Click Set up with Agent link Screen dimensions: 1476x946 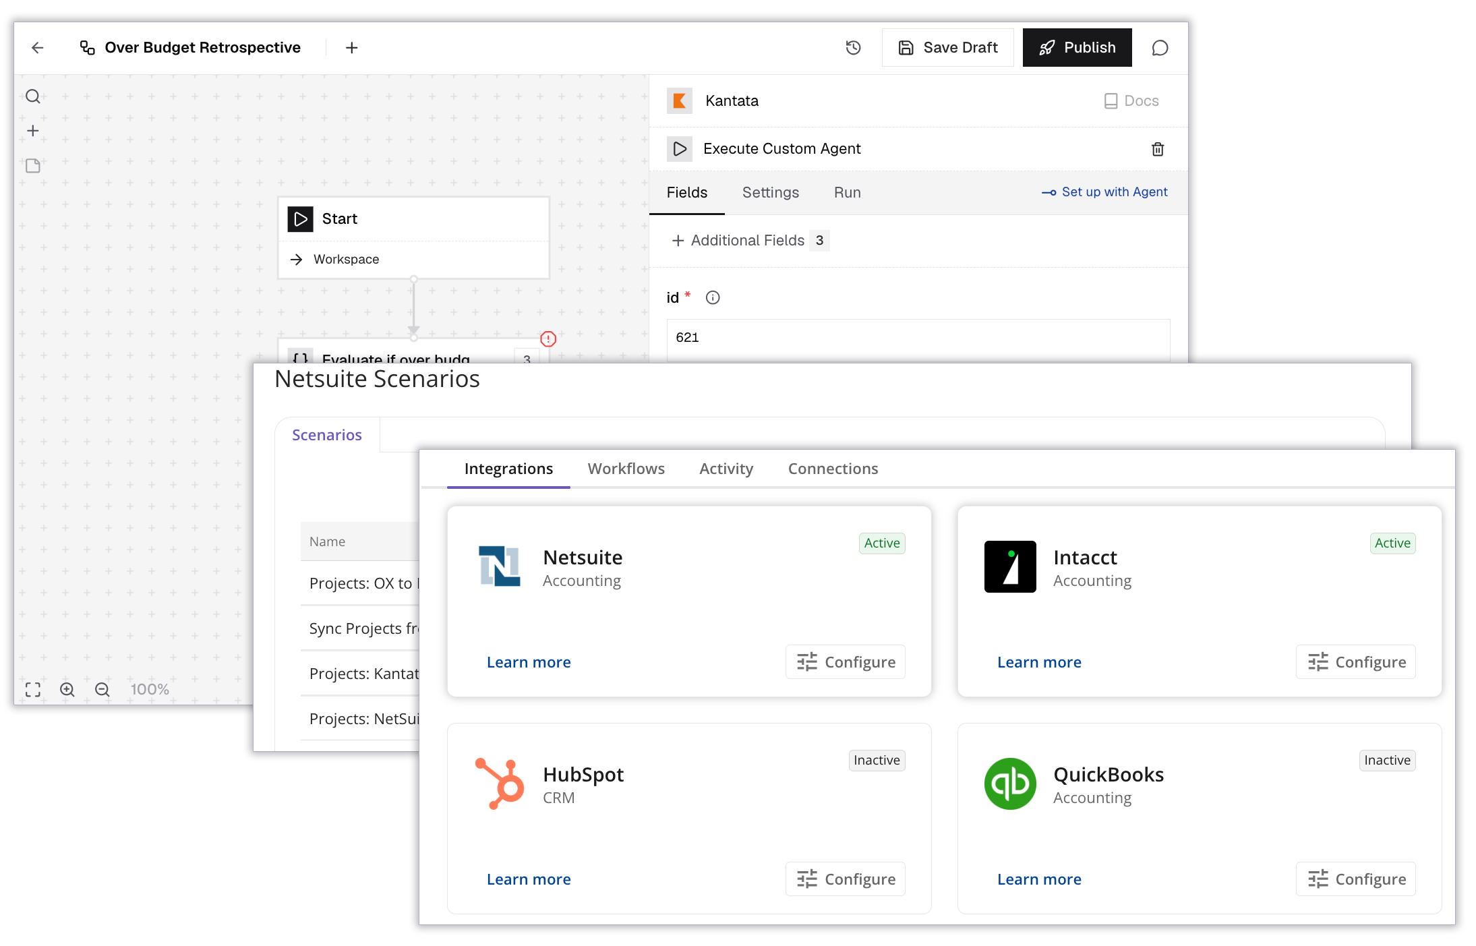pyautogui.click(x=1104, y=192)
